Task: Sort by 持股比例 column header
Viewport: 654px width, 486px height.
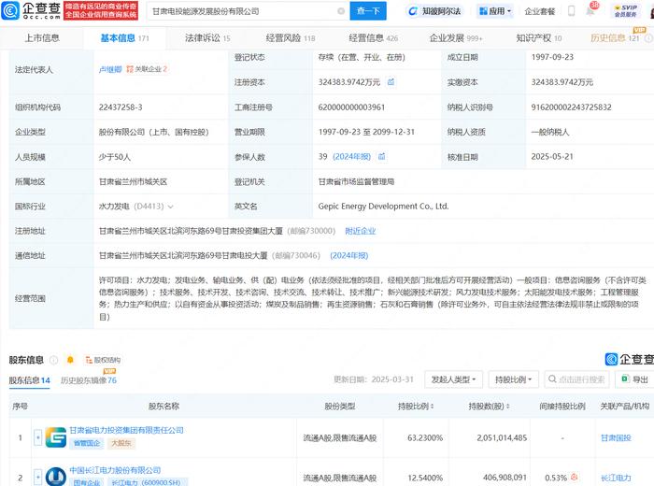Action: point(416,406)
